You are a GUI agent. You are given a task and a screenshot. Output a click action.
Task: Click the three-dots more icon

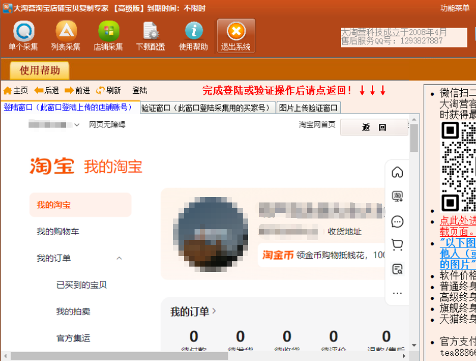click(x=397, y=293)
